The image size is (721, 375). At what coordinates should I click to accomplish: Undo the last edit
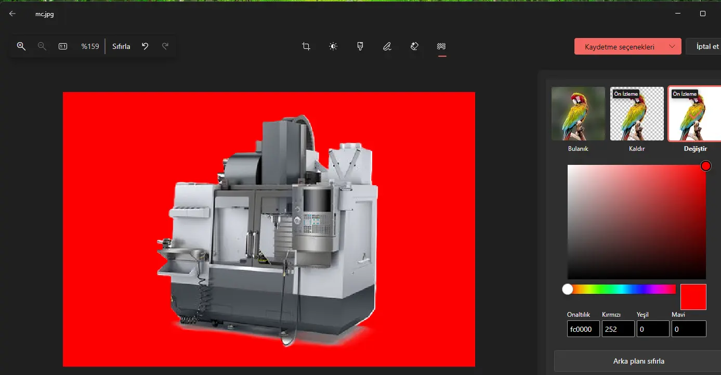tap(145, 46)
